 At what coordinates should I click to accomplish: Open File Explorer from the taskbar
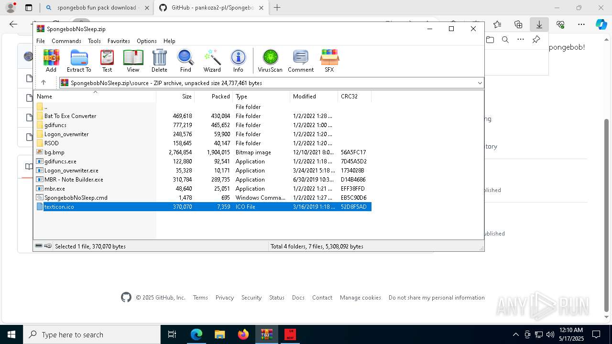point(220,334)
